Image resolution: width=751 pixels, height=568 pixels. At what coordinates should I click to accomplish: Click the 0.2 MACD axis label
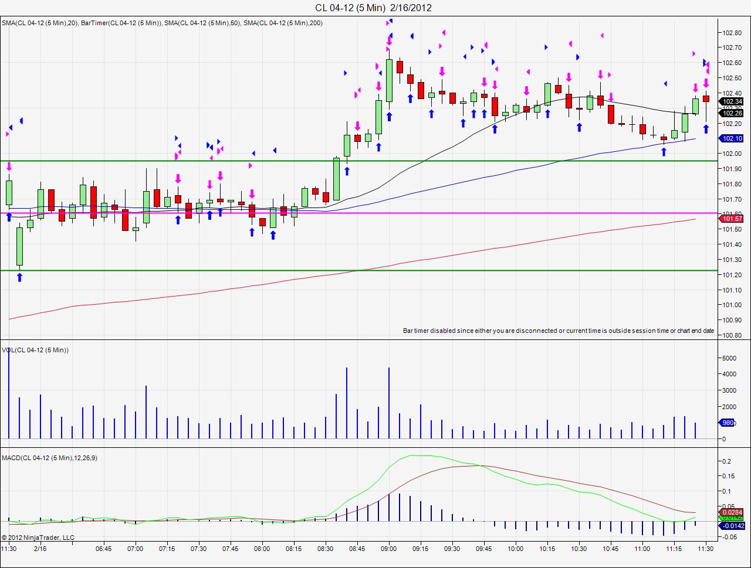[x=726, y=461]
